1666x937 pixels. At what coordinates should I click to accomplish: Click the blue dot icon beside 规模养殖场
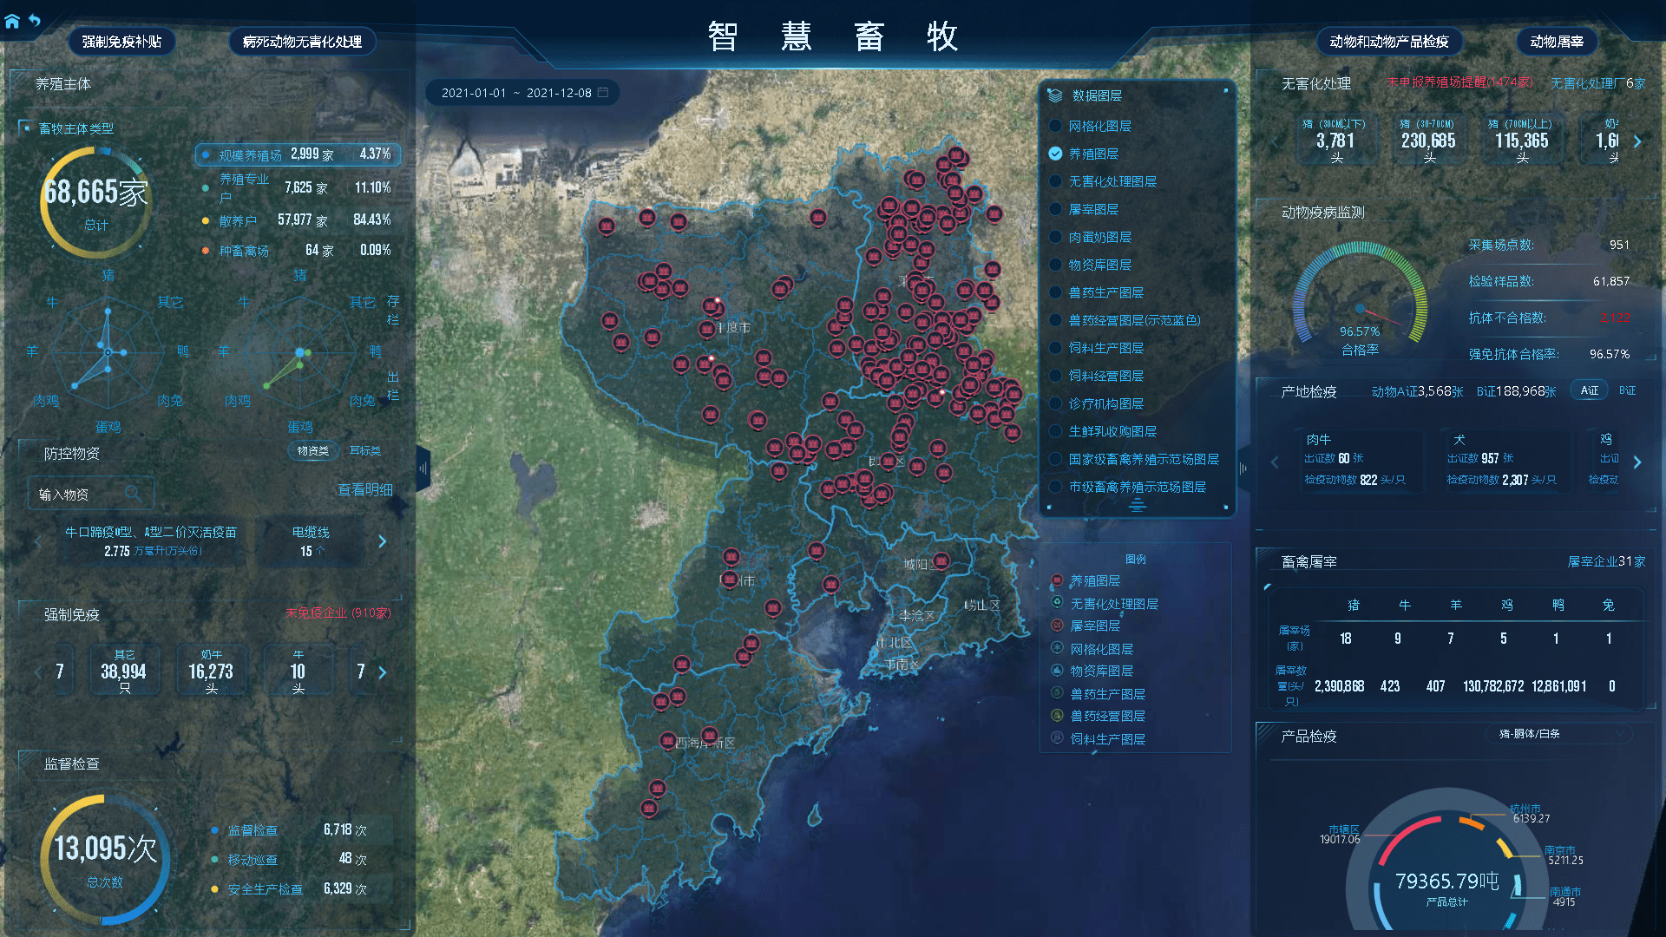pyautogui.click(x=206, y=154)
